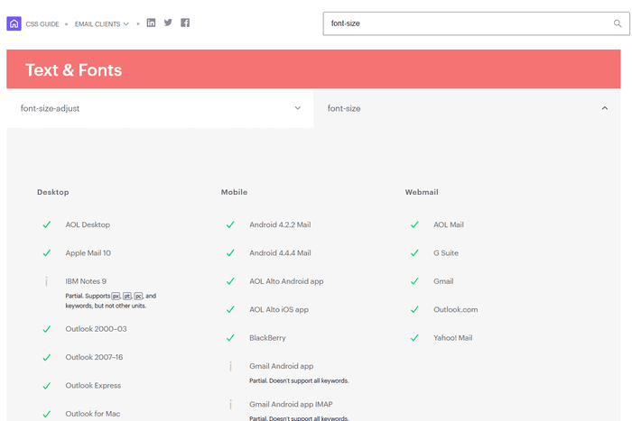Select the Outlook.com webmail entry

coord(455,309)
